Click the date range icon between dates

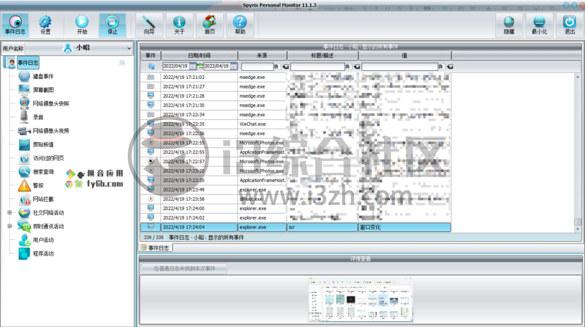coord(200,66)
